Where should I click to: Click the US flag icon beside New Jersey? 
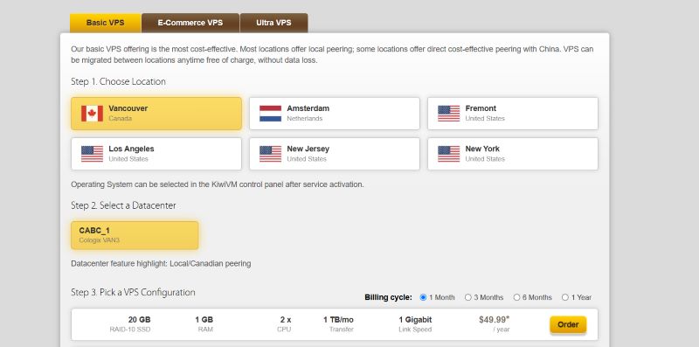point(270,154)
